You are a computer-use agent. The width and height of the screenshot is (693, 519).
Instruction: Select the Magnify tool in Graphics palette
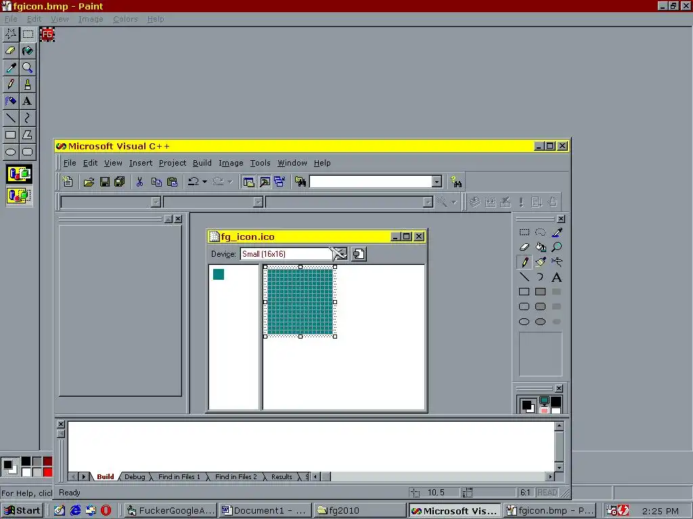point(557,247)
